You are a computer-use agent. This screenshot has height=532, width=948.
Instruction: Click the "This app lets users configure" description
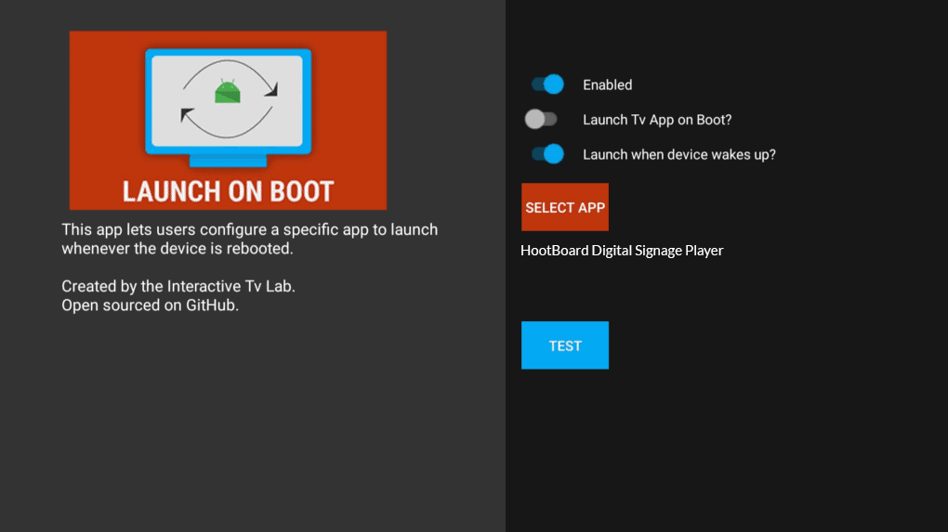point(249,229)
